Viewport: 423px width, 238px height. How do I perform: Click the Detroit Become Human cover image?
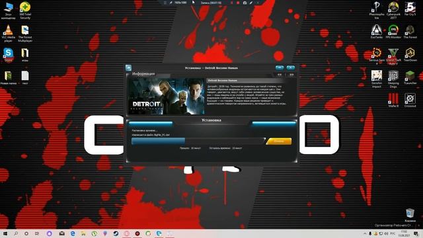tap(166, 97)
